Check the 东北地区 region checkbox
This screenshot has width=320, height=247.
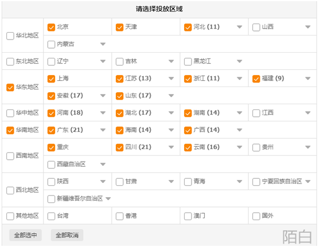10,61
